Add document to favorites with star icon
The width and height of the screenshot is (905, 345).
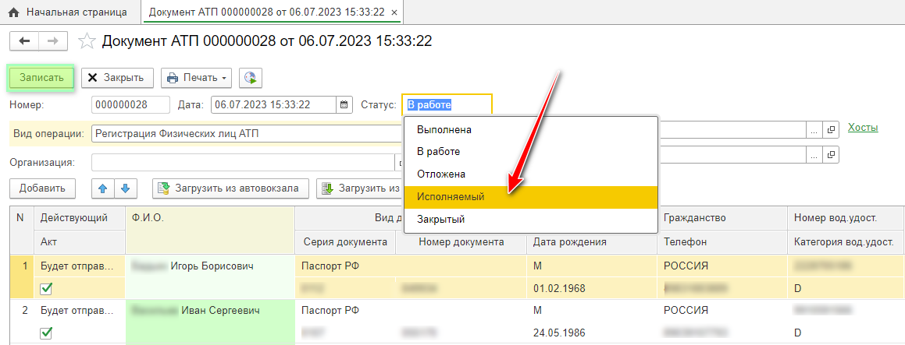tap(88, 41)
